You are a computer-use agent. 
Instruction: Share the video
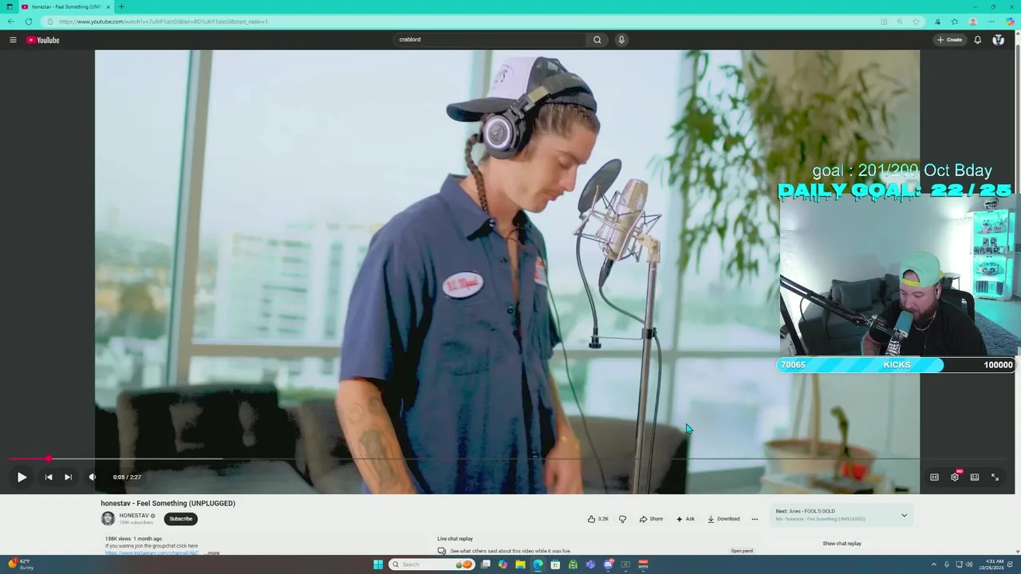pos(651,519)
